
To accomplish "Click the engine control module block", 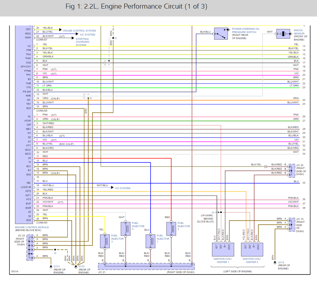I will click(x=24, y=124).
